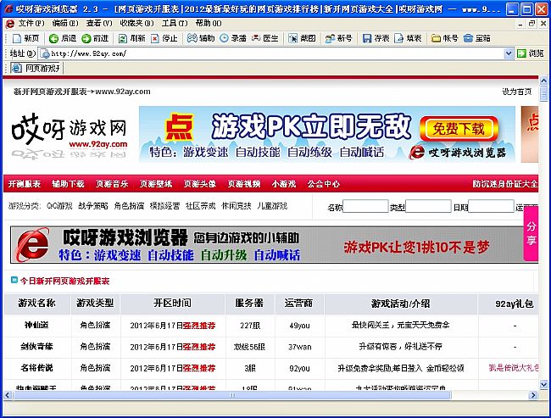Take a screenshot with 截图

(302, 38)
